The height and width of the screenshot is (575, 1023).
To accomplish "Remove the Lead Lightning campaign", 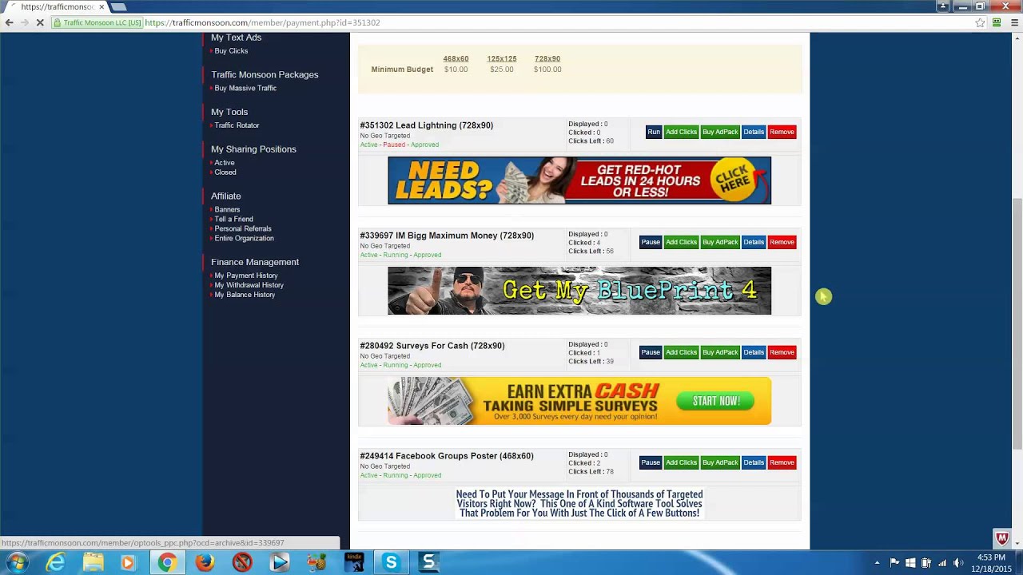I will 782,132.
